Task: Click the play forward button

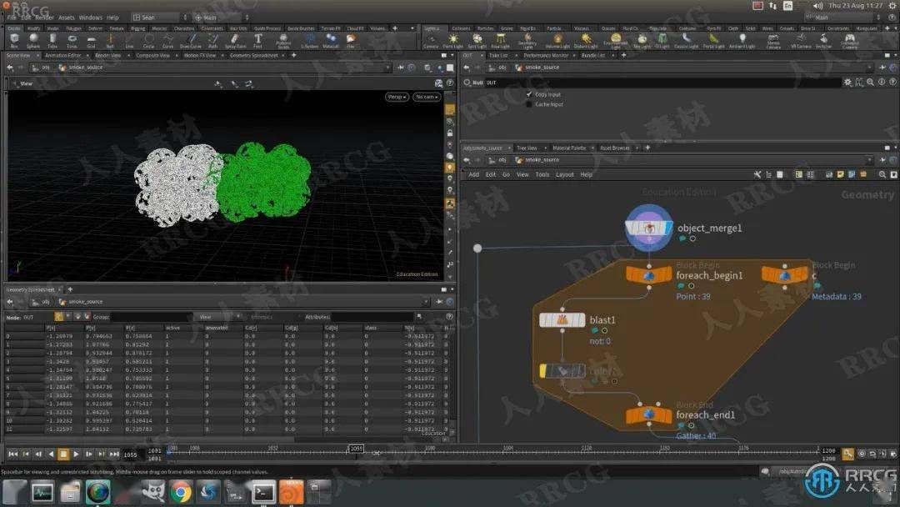Action: (x=76, y=454)
